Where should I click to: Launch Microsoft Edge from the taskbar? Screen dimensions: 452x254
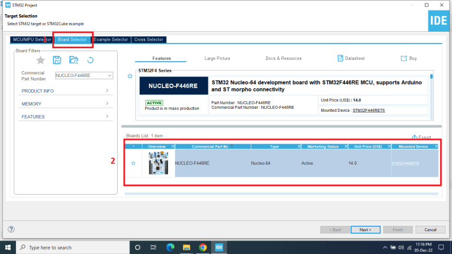(170, 248)
